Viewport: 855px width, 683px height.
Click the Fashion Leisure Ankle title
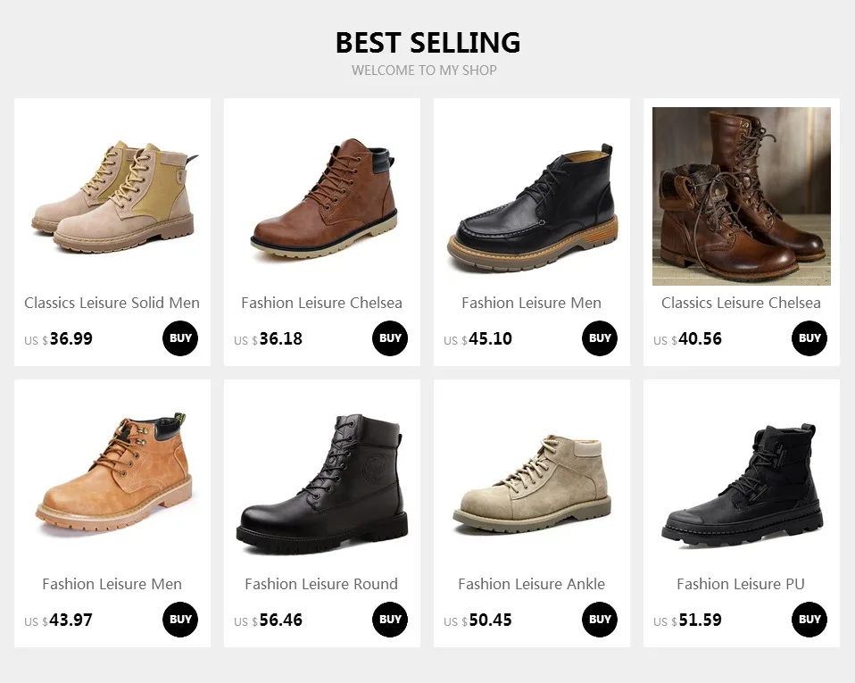[532, 584]
